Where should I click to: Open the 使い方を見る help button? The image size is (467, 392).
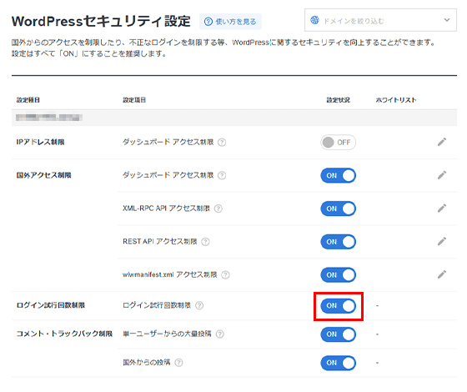pos(230,22)
